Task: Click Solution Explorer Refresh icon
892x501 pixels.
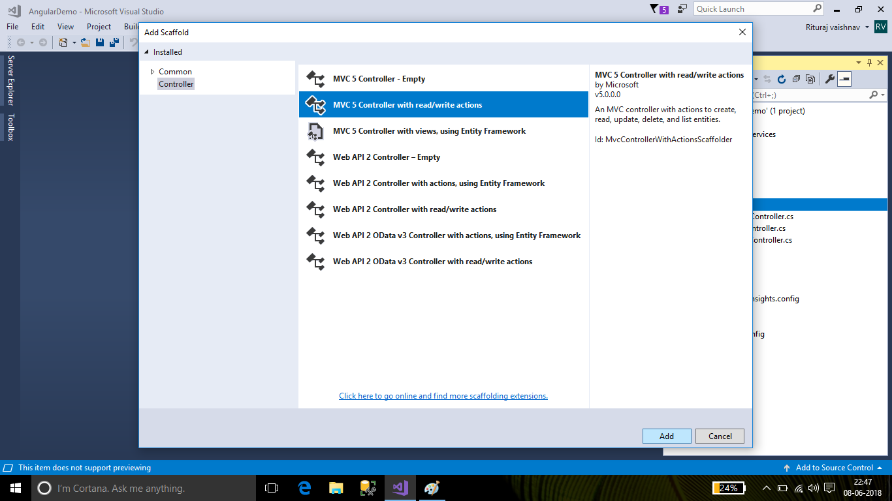Action: click(x=781, y=79)
